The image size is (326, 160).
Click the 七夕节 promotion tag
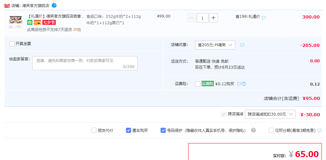click(49, 22)
